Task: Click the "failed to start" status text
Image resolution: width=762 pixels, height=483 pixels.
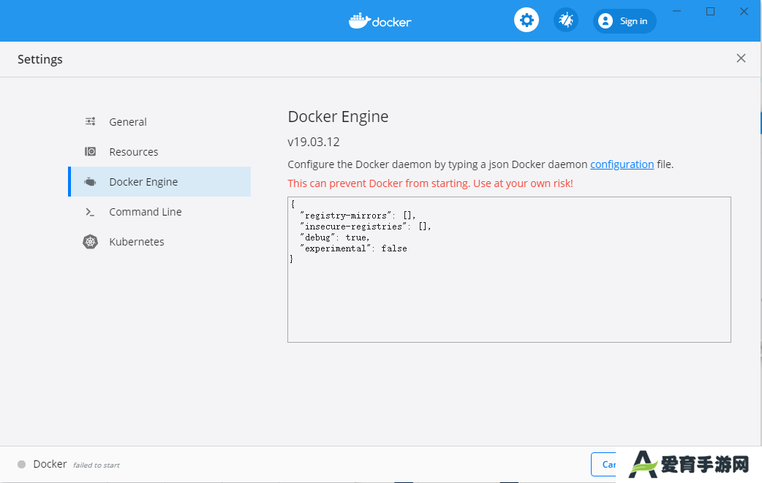Action: coord(97,465)
